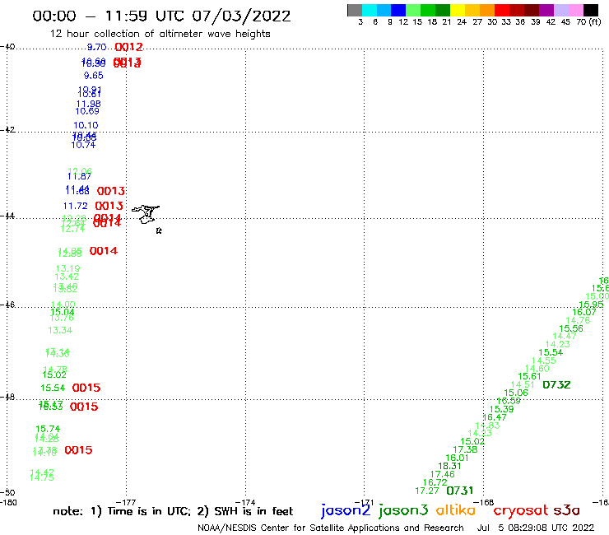Select the 13.19 green reading
Image resolution: width=609 pixels, height=535 pixels.
(68, 268)
